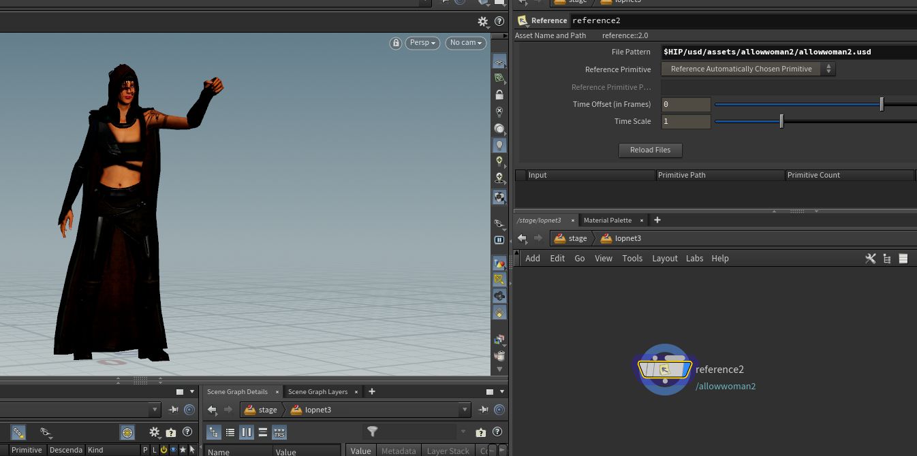
Task: Expand display toolbar down arrow
Action: coord(499,369)
